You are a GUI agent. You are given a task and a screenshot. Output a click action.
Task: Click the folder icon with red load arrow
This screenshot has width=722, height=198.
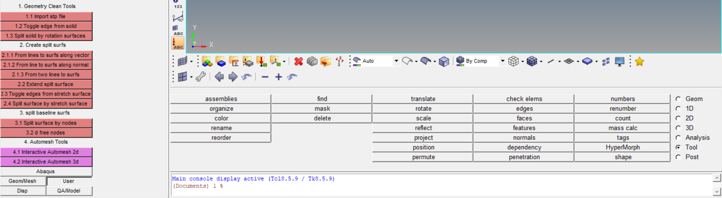click(261, 61)
